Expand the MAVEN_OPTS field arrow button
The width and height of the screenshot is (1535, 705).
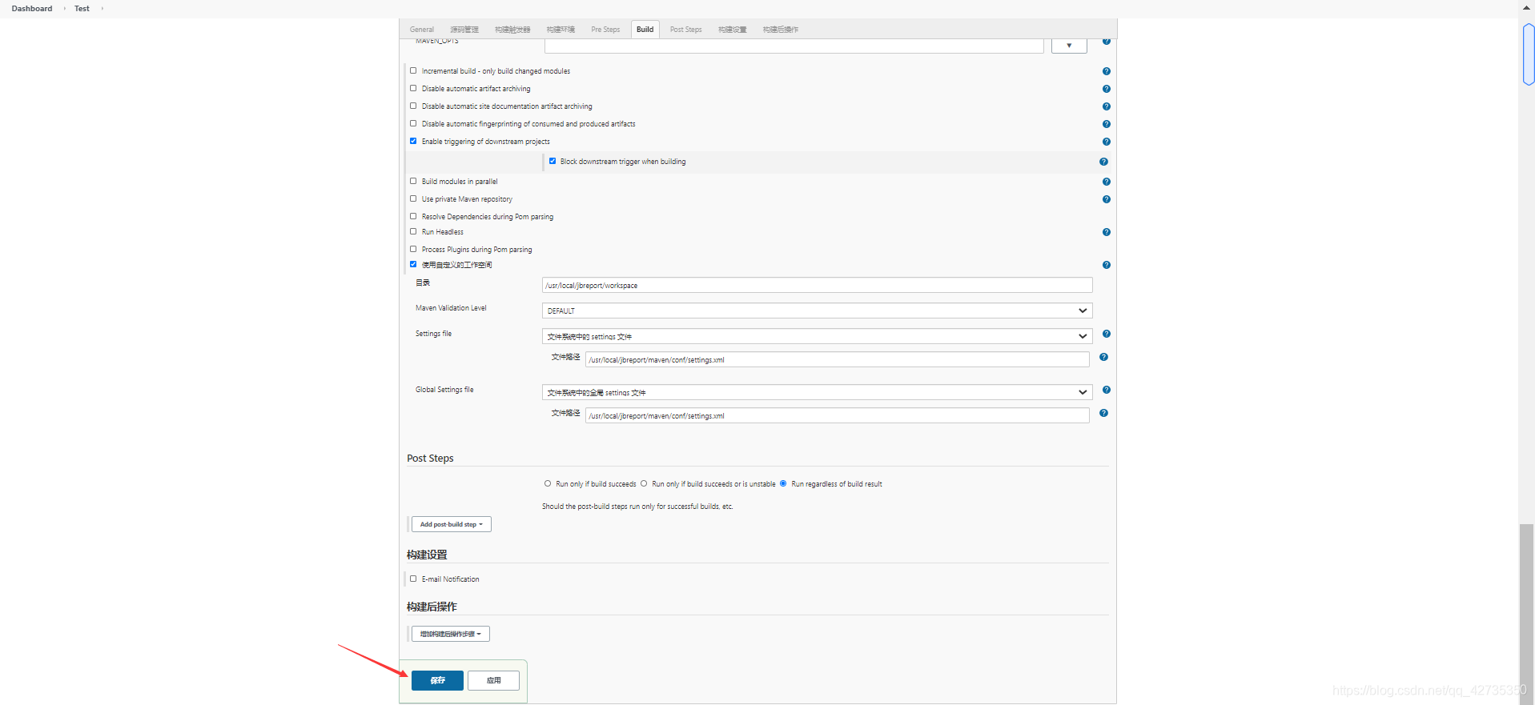tap(1069, 45)
